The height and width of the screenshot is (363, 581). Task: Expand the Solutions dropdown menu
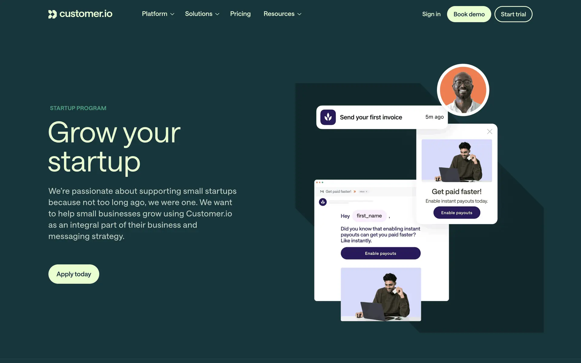pyautogui.click(x=202, y=14)
